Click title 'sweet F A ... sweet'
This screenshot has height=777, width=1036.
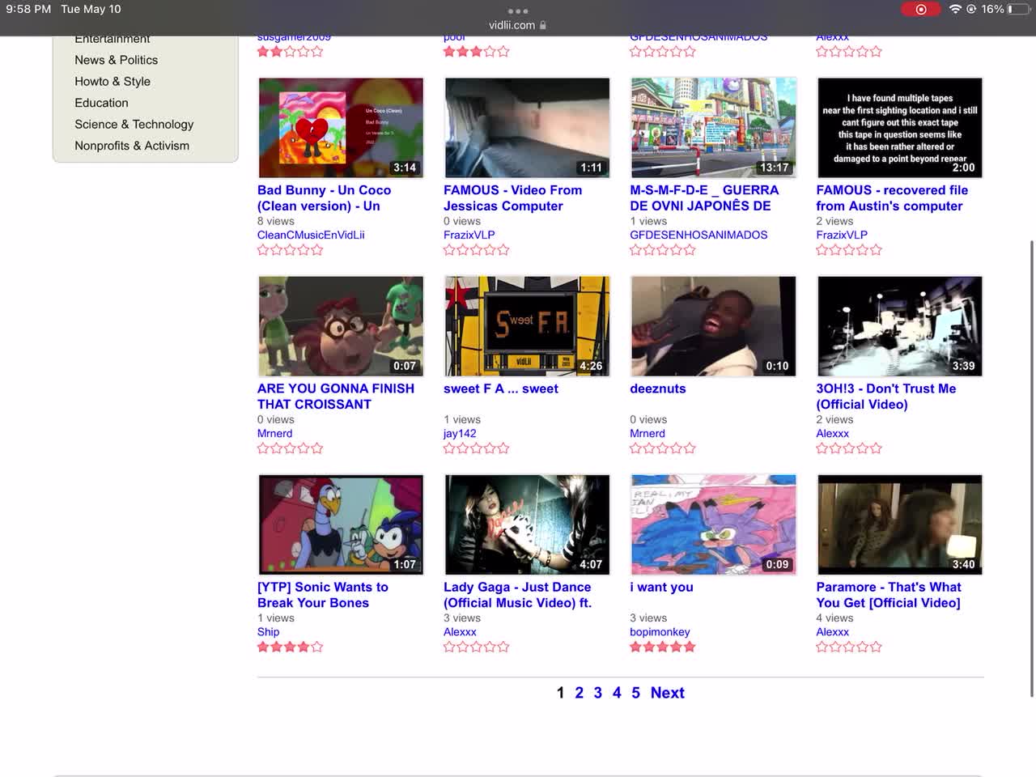click(501, 388)
